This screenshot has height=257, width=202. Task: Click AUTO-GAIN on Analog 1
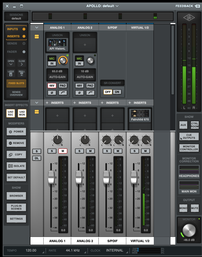click(57, 77)
